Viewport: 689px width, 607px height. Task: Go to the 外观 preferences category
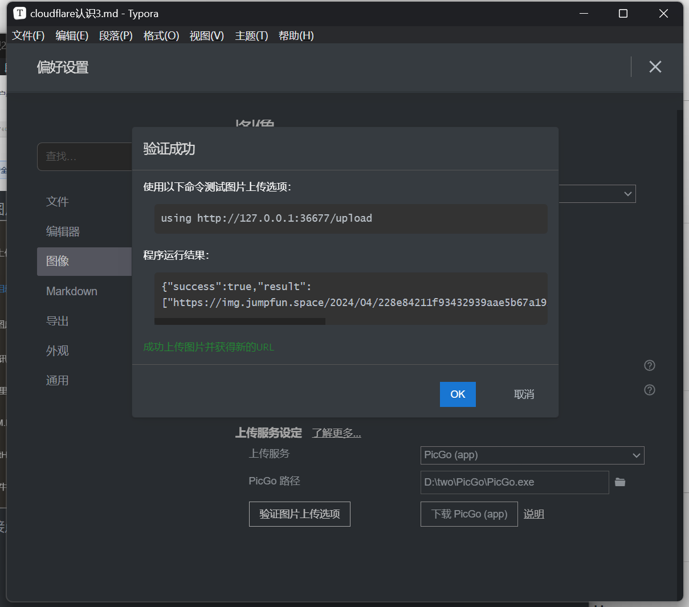[58, 351]
